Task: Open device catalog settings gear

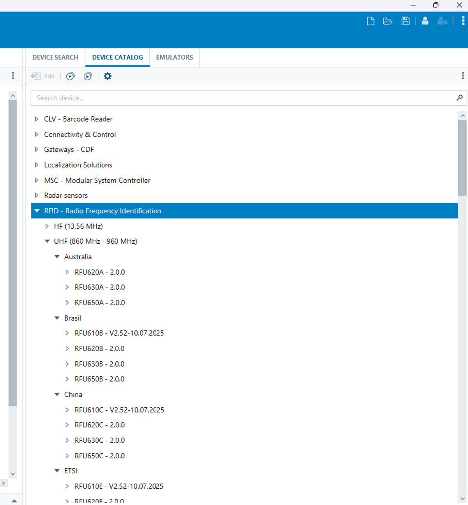Action: pos(107,76)
